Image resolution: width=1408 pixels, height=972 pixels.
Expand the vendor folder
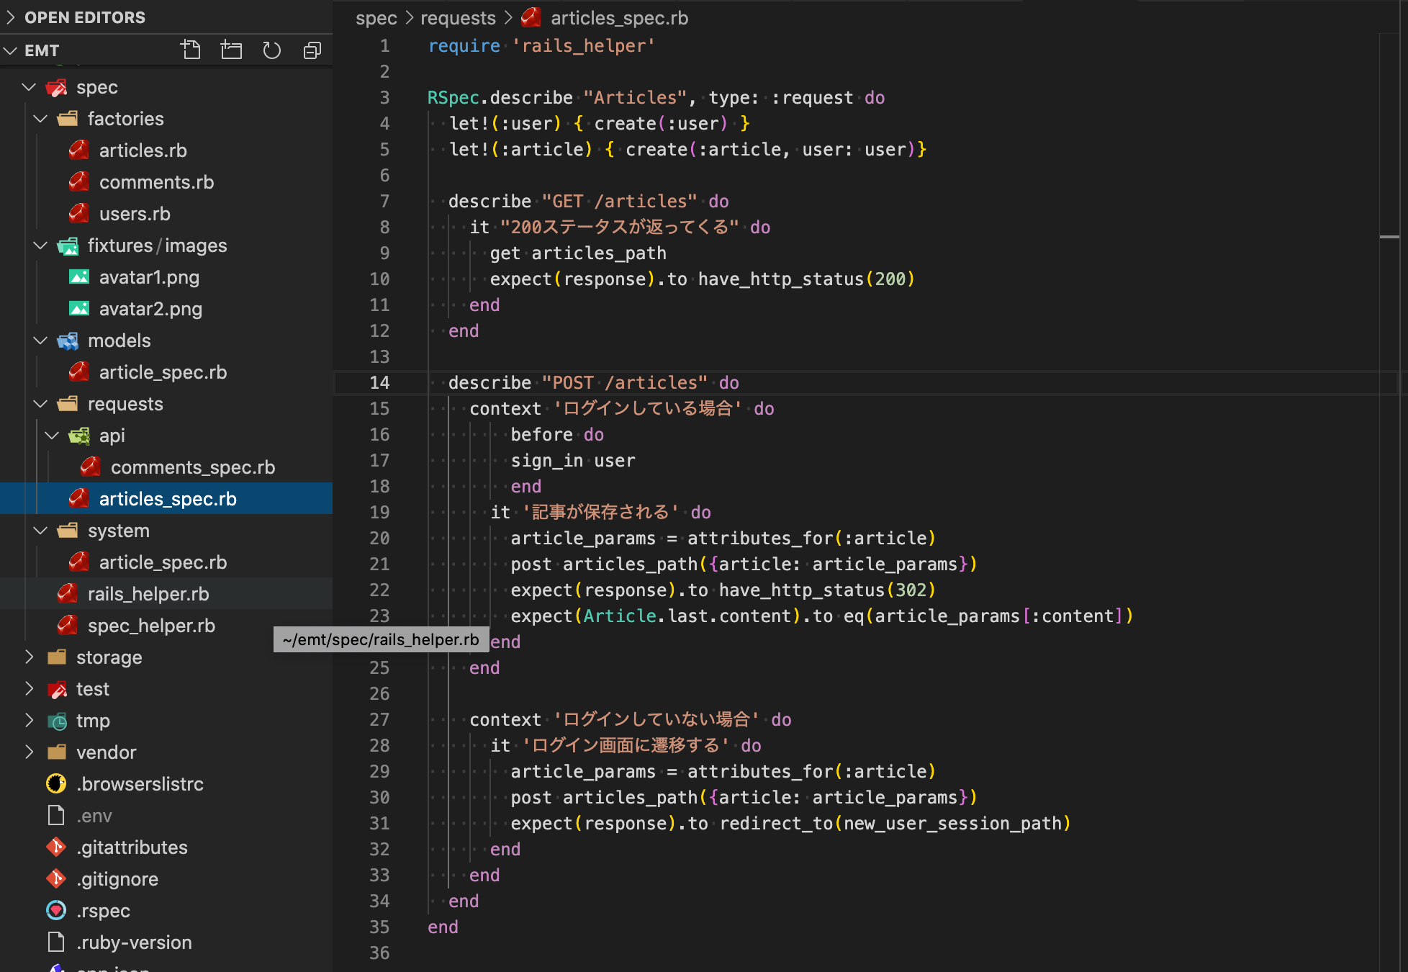[106, 752]
